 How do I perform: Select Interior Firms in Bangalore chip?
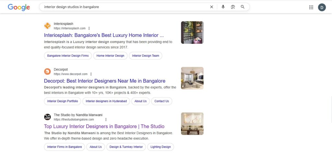click(65, 147)
